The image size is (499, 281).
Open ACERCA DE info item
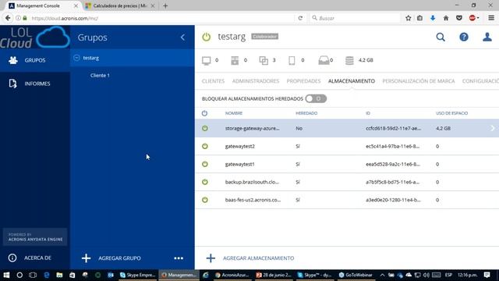[35, 258]
